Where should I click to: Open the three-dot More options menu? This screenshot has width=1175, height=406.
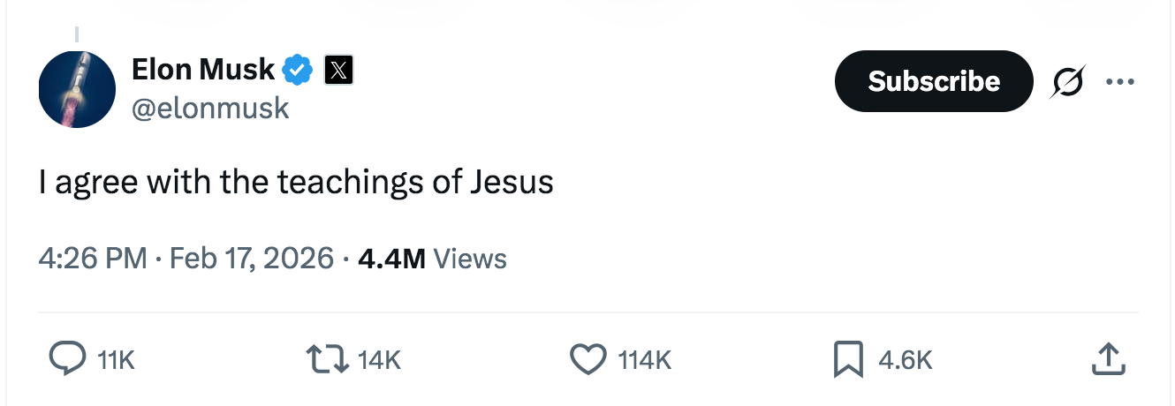(1119, 82)
